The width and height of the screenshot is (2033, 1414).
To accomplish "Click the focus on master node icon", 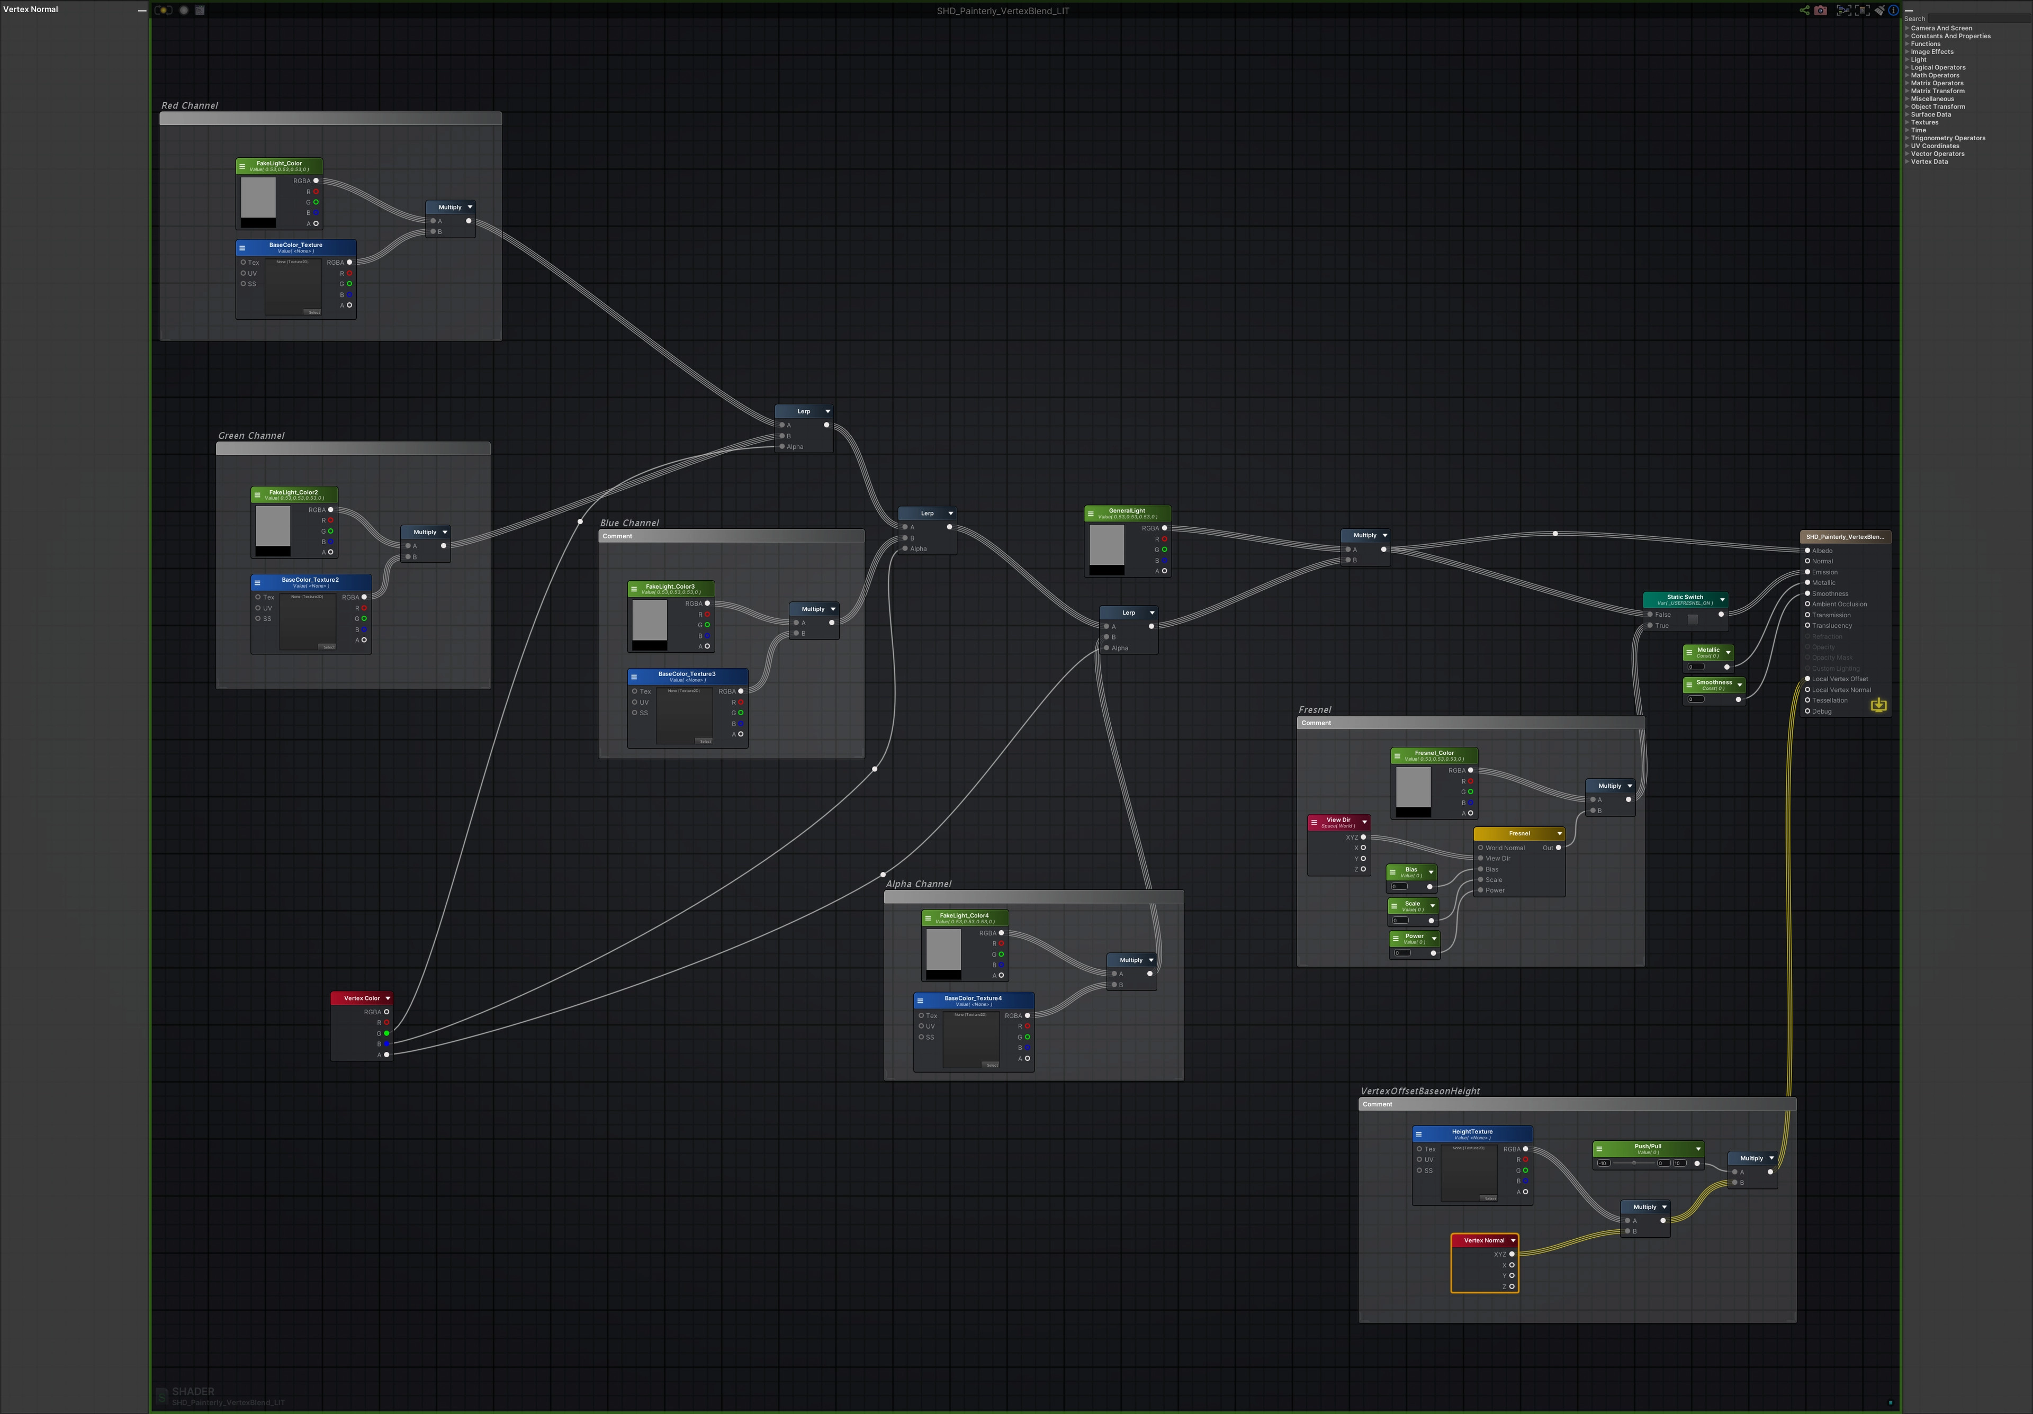I will 1862,11.
